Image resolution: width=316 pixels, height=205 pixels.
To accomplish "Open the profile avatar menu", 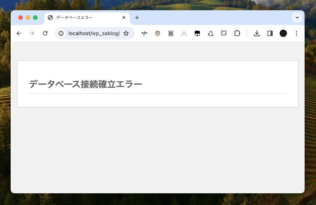I will 283,33.
